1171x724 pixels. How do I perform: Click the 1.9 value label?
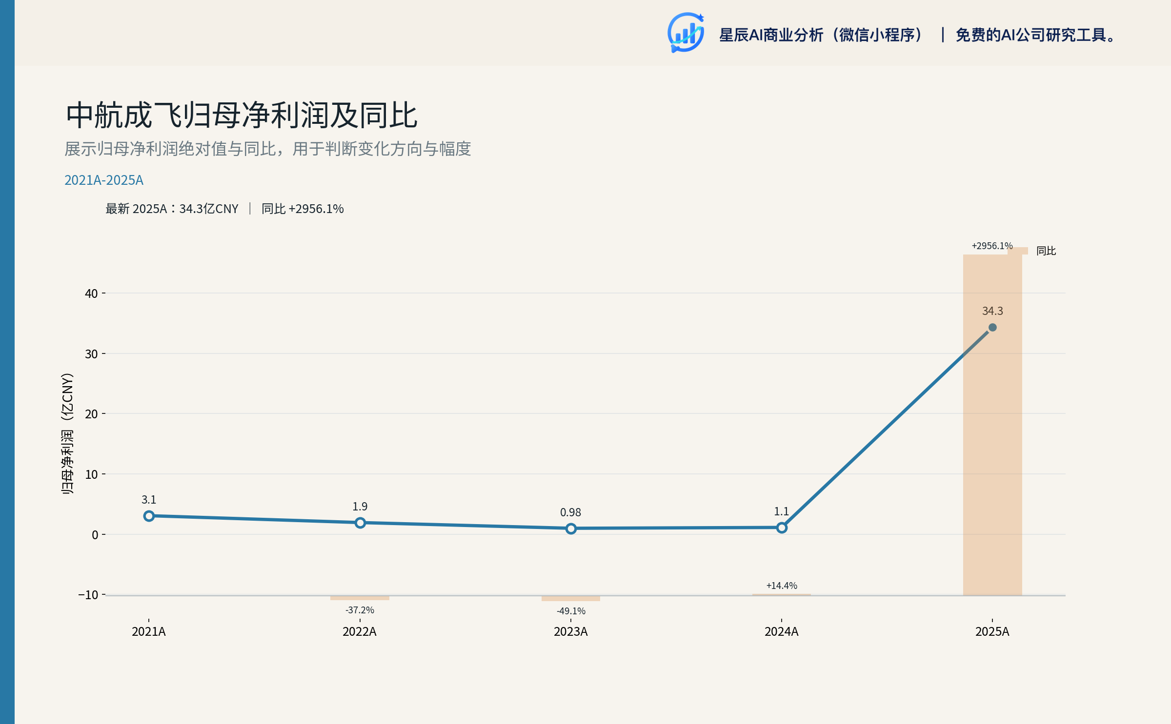360,507
